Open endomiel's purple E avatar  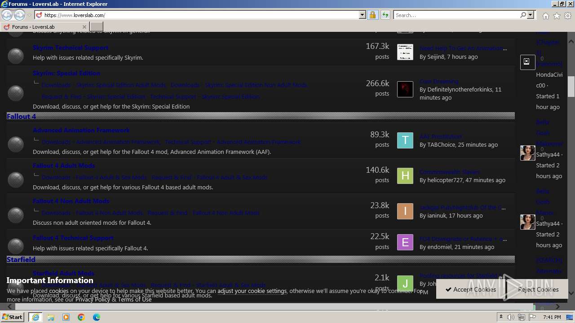[x=405, y=243]
